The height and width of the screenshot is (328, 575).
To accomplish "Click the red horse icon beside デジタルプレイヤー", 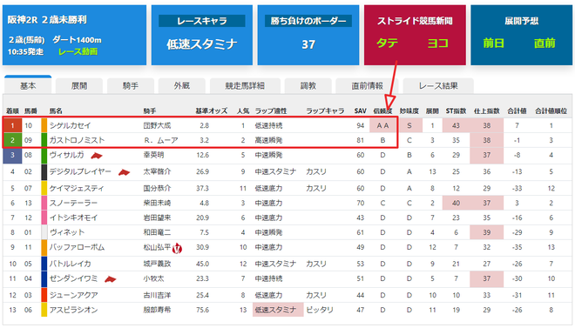I will pos(124,172).
